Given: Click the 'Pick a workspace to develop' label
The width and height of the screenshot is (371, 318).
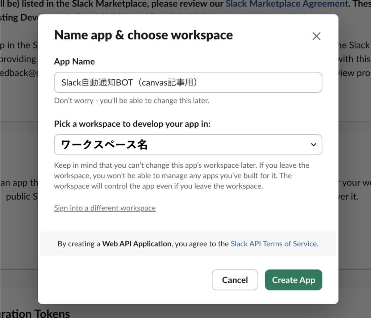Looking at the screenshot, I should click(x=132, y=124).
